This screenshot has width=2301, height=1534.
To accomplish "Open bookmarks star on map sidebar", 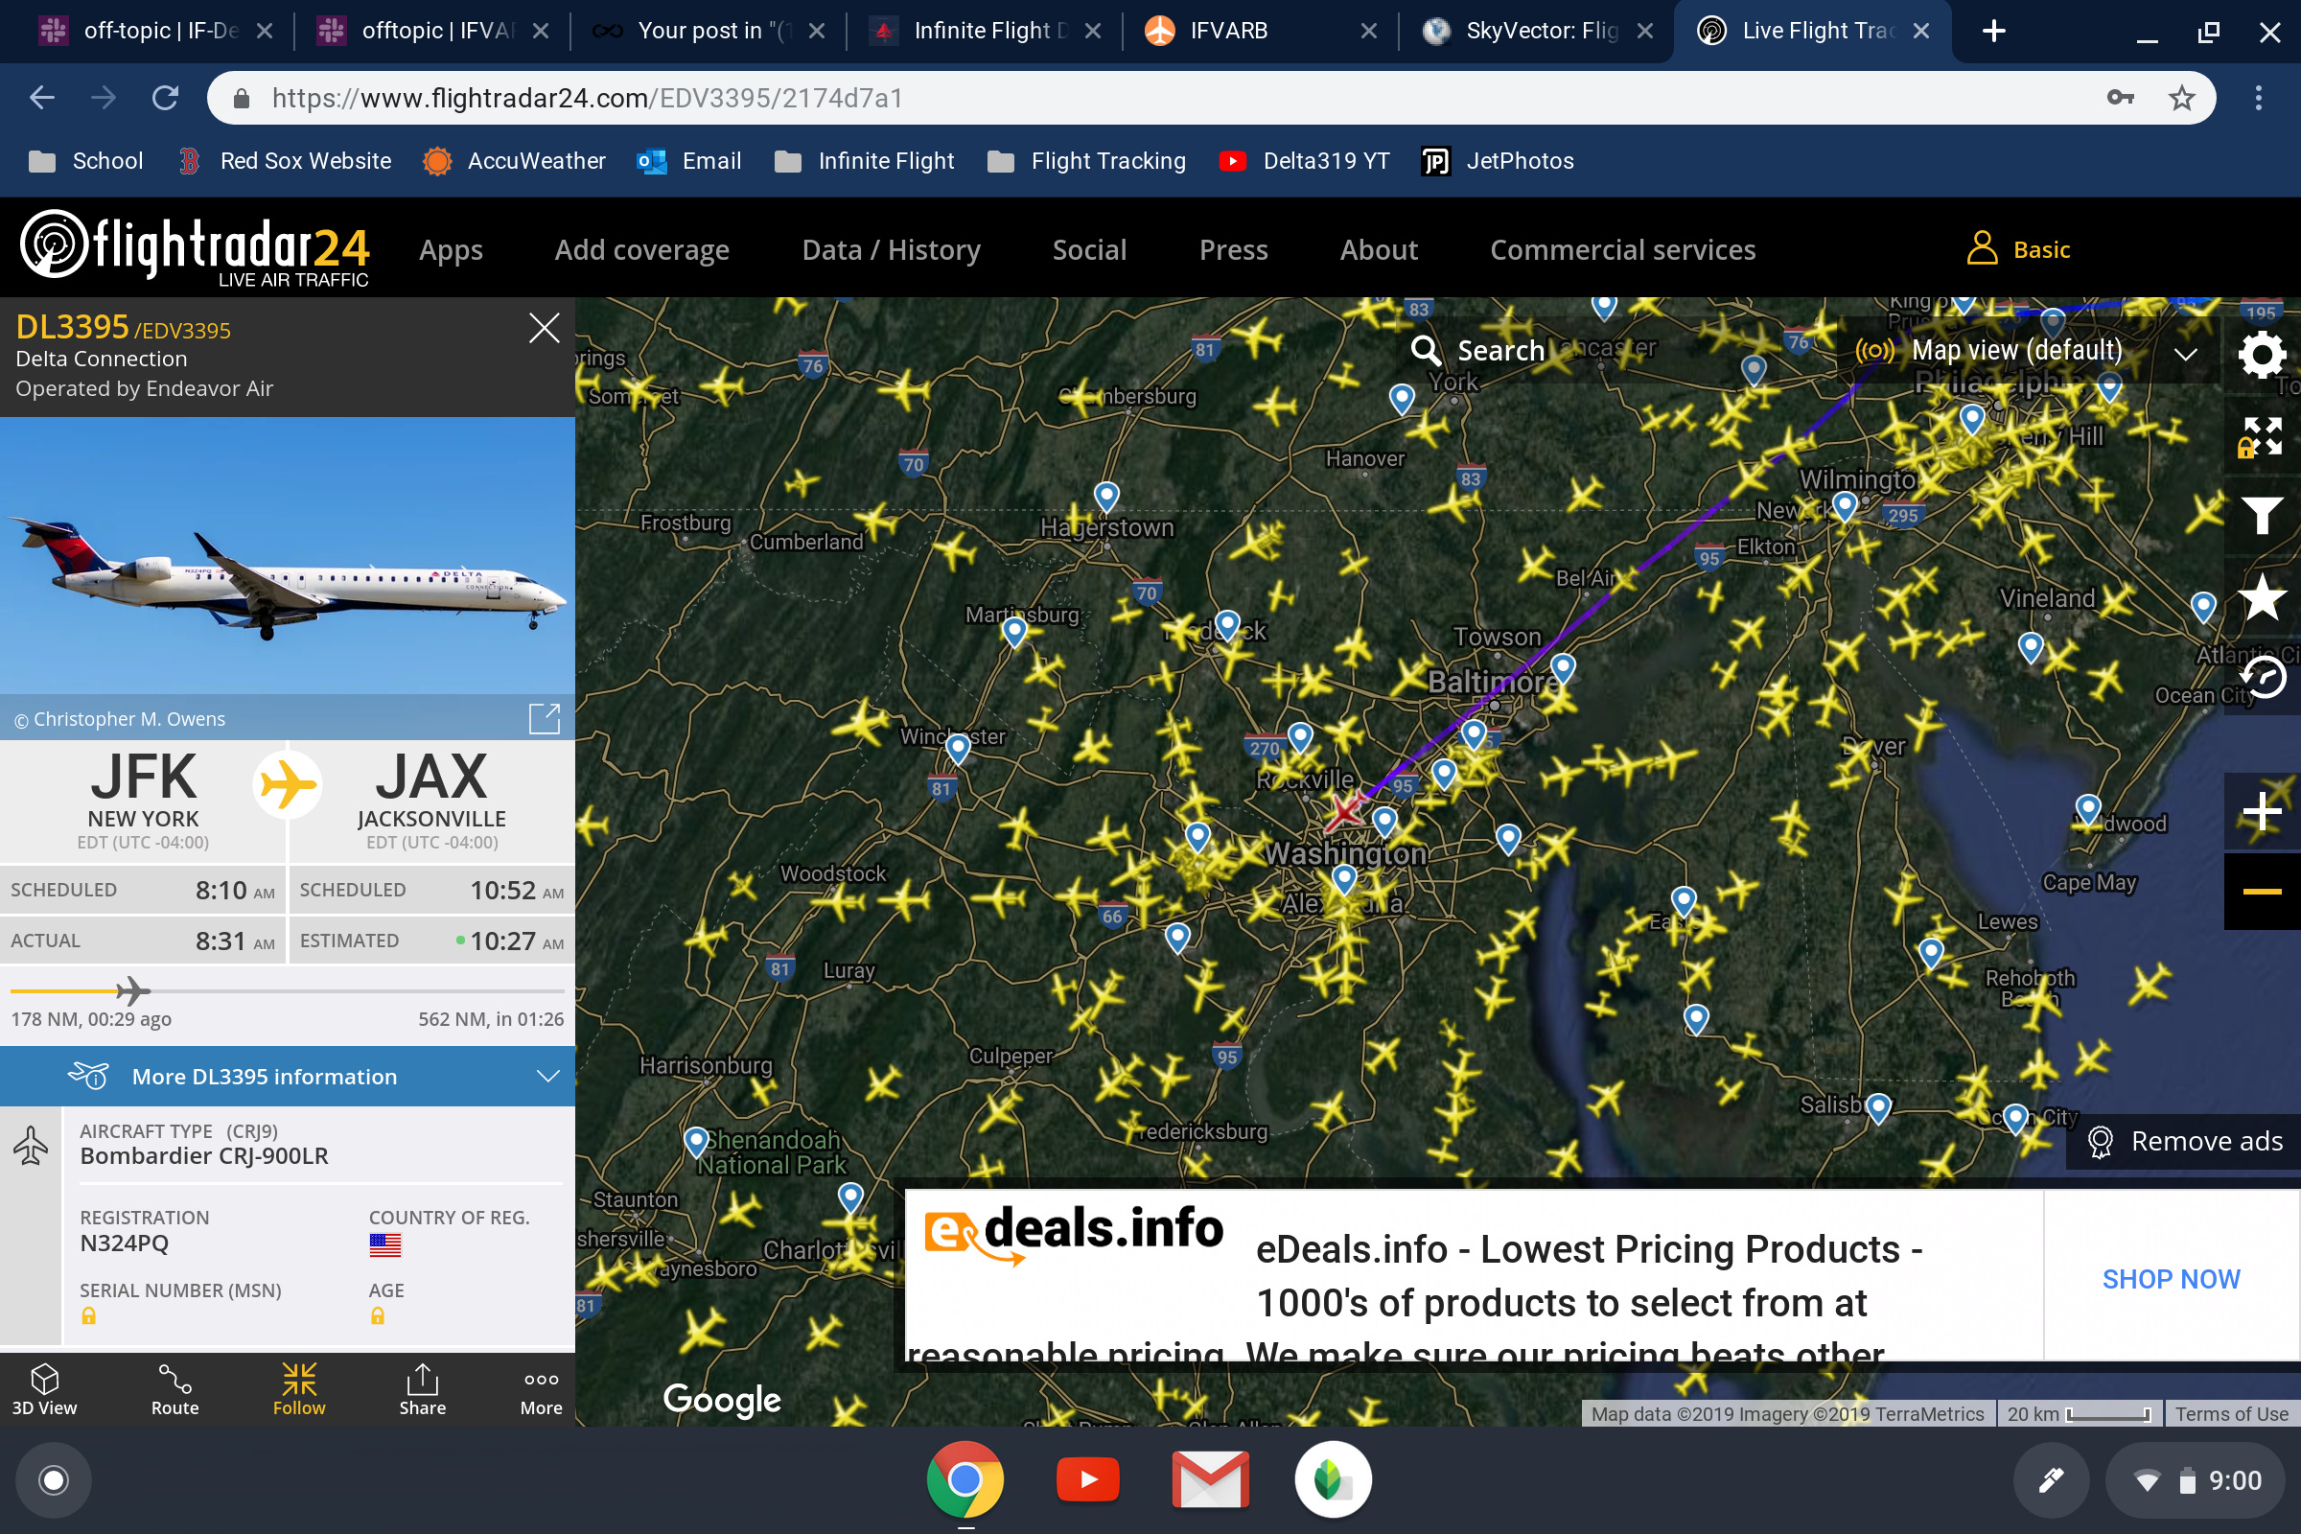I will pyautogui.click(x=2261, y=596).
